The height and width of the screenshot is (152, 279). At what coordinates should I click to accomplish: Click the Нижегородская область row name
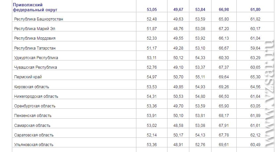click(x=36, y=96)
